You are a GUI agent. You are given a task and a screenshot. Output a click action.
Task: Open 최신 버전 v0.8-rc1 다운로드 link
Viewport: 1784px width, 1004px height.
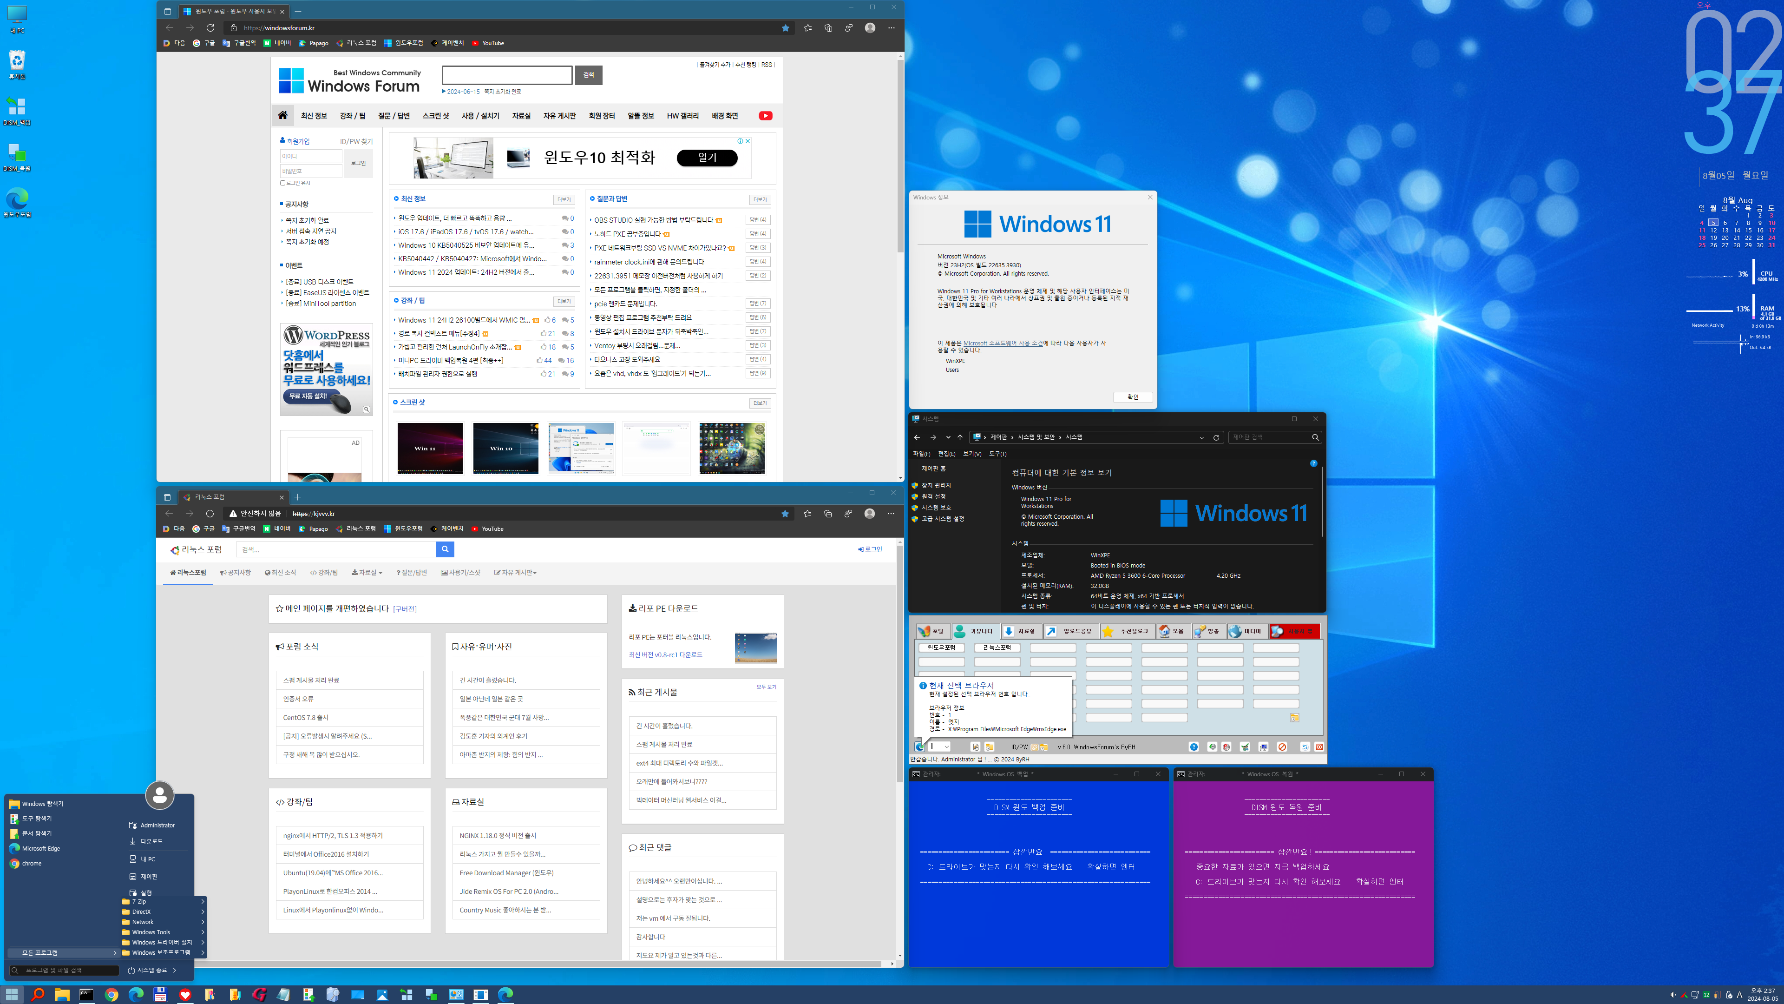pyautogui.click(x=666, y=655)
